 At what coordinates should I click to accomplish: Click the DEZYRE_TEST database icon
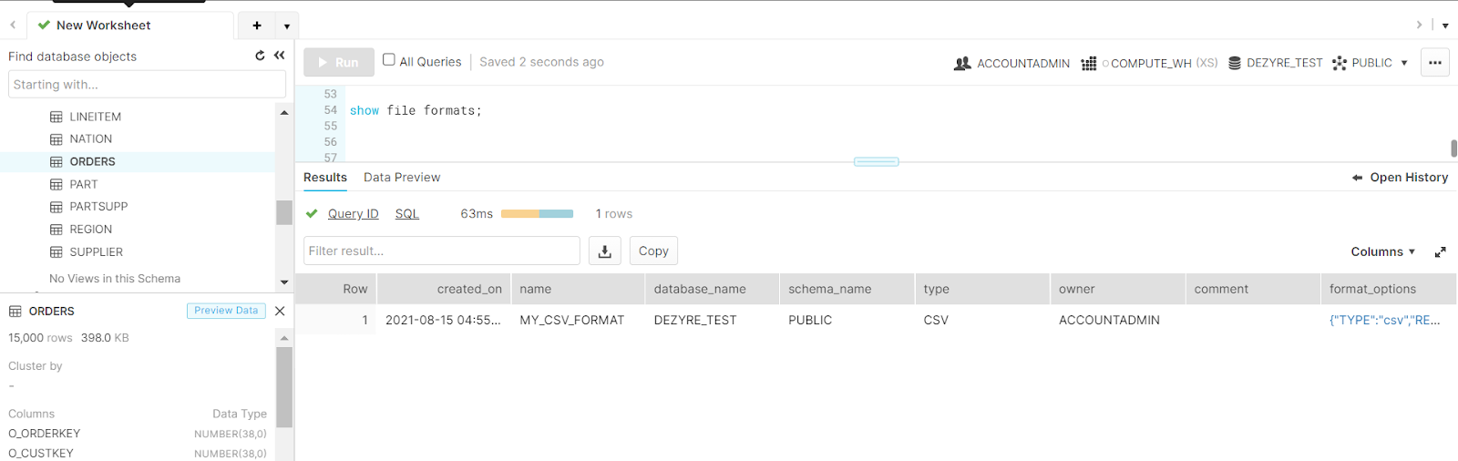click(1235, 64)
